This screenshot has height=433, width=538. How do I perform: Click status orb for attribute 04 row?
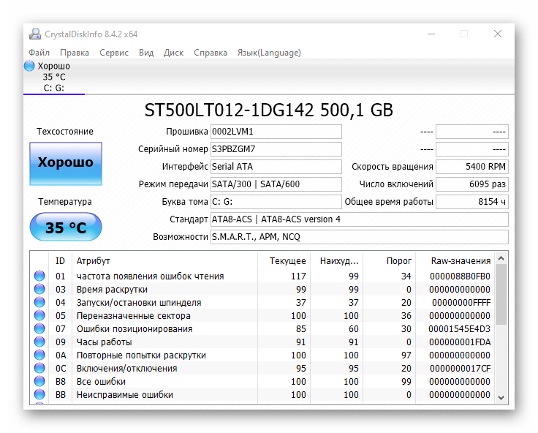[39, 302]
